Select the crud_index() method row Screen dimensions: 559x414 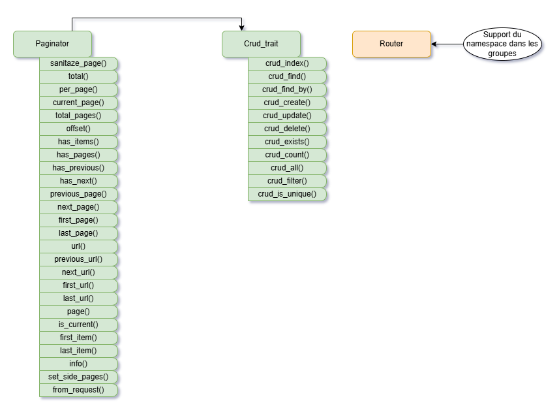click(x=287, y=63)
